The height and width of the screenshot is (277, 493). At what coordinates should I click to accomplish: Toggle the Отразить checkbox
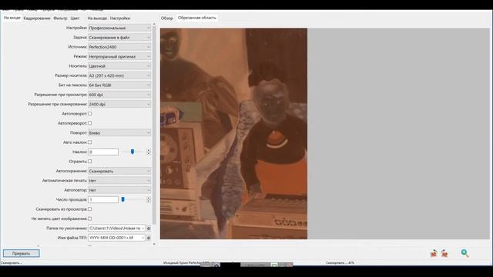point(89,162)
